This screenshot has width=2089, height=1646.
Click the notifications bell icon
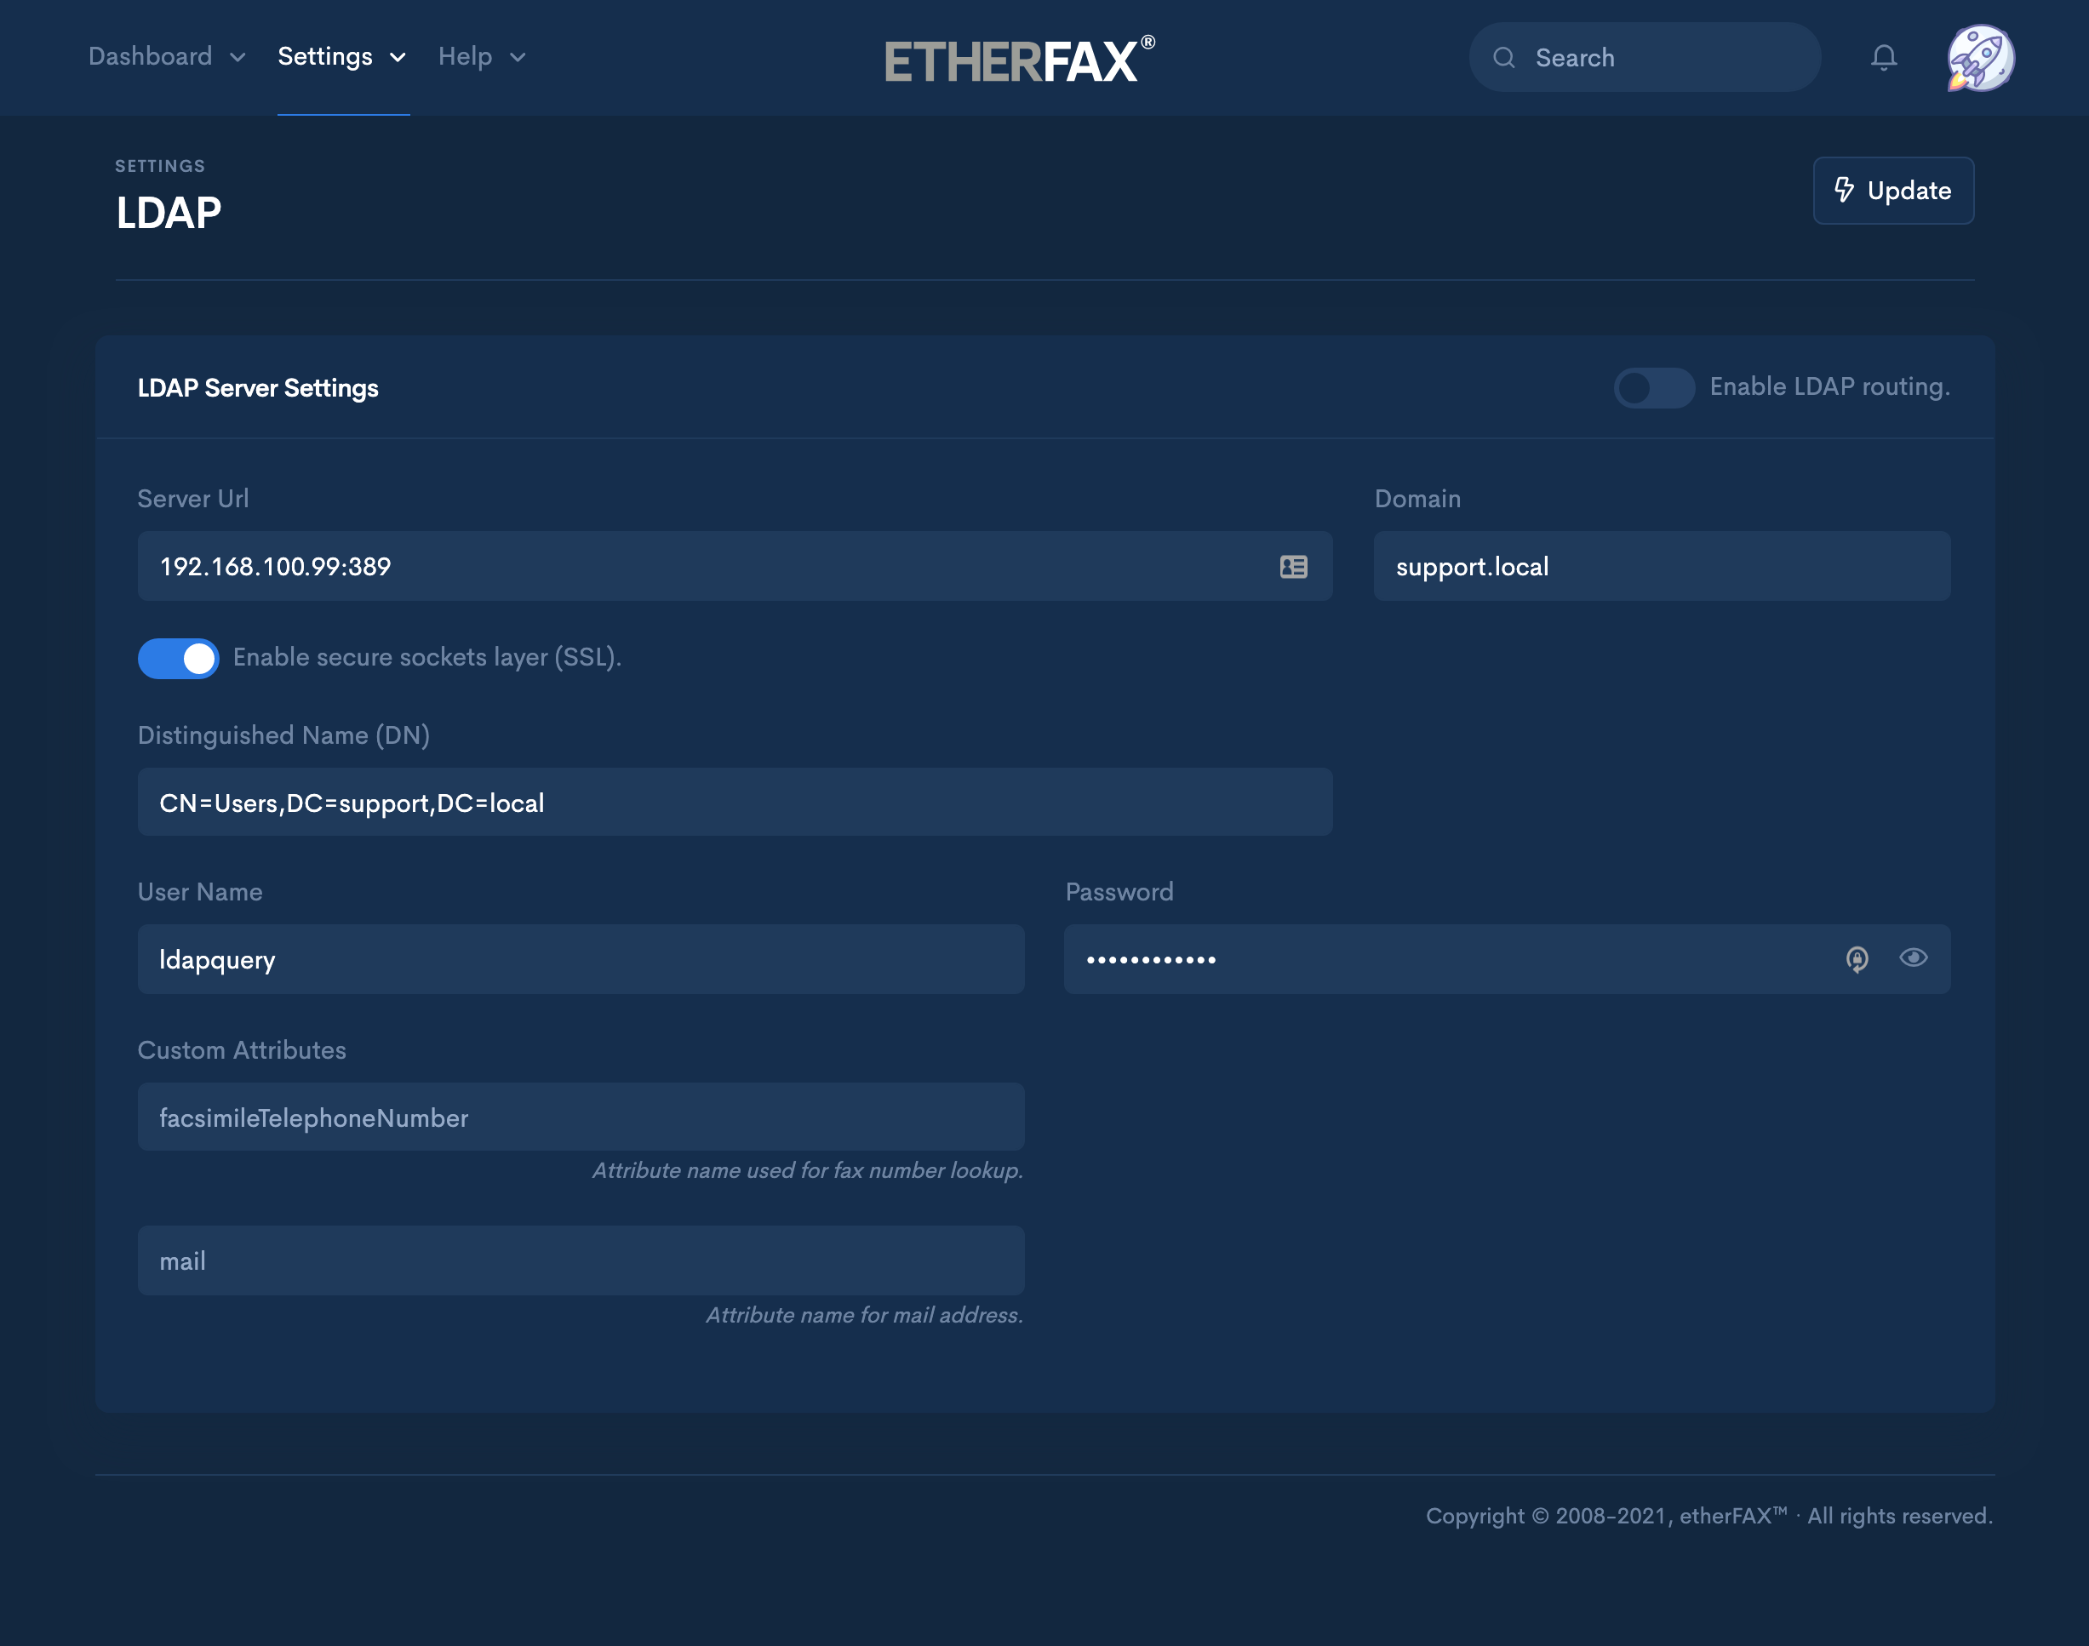pyautogui.click(x=1883, y=58)
